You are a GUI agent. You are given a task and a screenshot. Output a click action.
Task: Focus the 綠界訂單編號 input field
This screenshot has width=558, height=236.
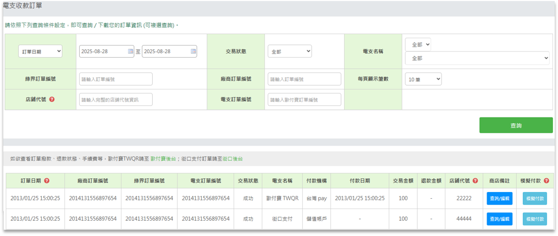pyautogui.click(x=115, y=79)
